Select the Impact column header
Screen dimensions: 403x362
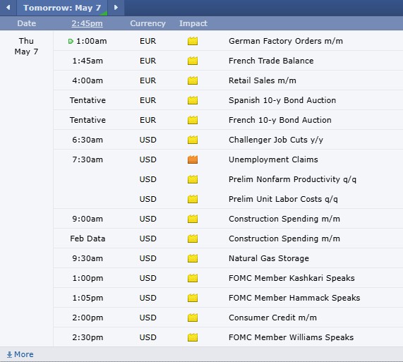pos(193,23)
